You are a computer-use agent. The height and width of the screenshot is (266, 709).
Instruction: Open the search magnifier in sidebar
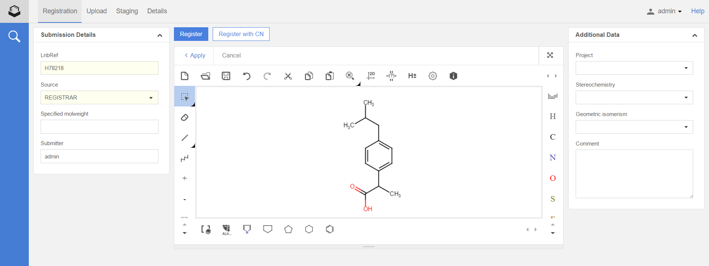coord(14,36)
